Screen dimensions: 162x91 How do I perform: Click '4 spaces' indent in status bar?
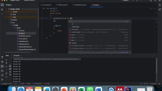pos(153,84)
